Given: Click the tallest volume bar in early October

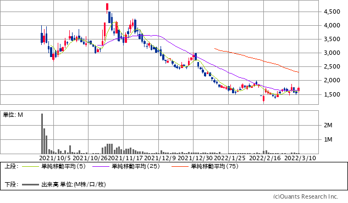Looking at the screenshot, I should [42, 134].
